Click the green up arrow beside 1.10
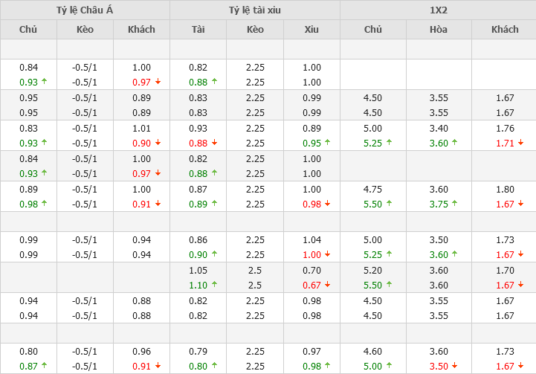The height and width of the screenshot is (374, 536). pyautogui.click(x=214, y=285)
